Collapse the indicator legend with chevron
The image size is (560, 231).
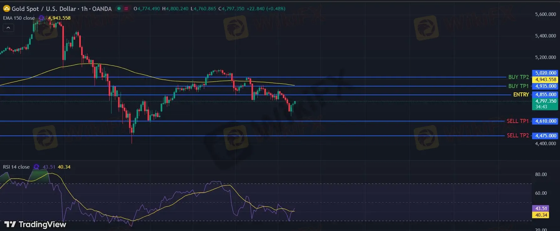pyautogui.click(x=8, y=28)
